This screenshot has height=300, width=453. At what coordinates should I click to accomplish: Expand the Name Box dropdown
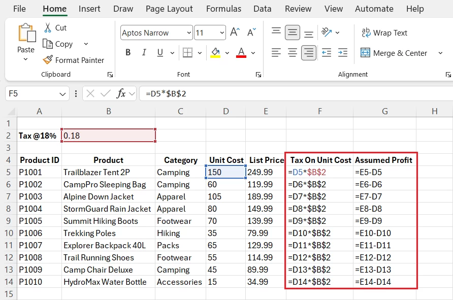tap(62, 94)
